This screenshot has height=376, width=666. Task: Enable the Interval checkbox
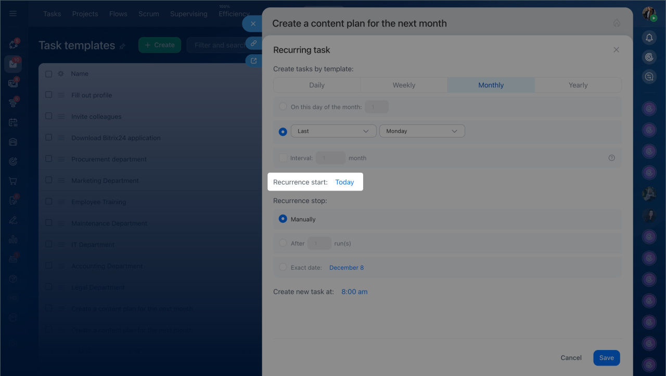(283, 158)
